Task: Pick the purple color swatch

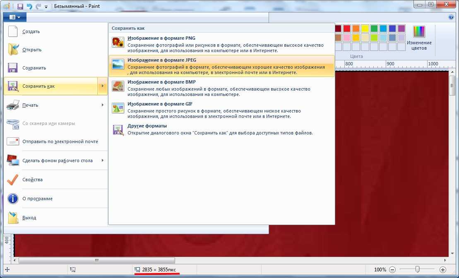Action: [x=401, y=29]
